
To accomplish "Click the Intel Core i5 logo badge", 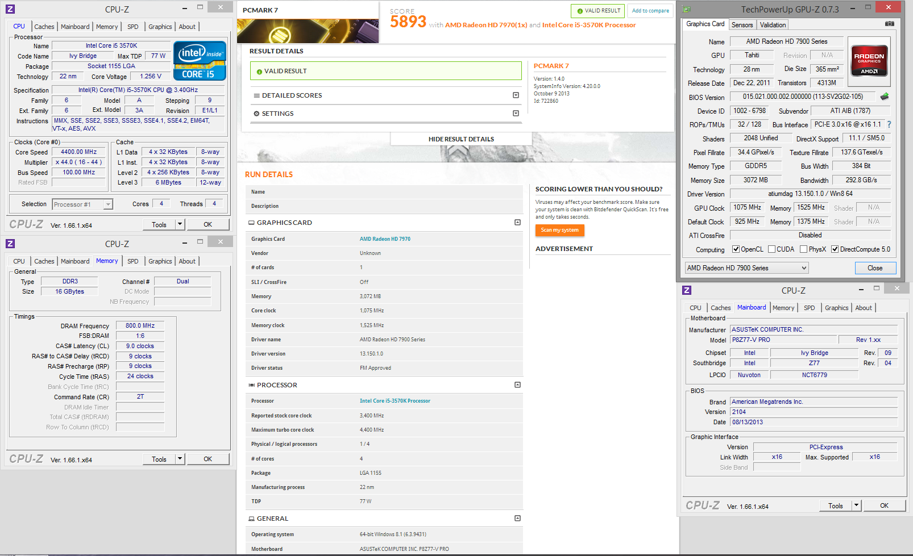I will (x=200, y=61).
